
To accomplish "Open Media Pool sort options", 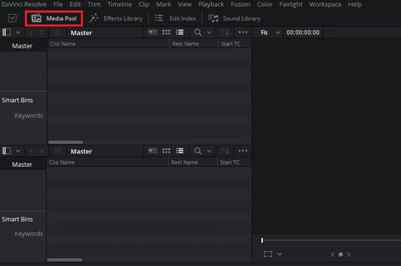I will [x=225, y=32].
